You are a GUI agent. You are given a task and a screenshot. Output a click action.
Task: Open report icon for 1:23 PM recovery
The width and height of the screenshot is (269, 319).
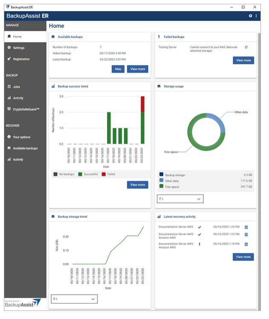[x=246, y=235]
